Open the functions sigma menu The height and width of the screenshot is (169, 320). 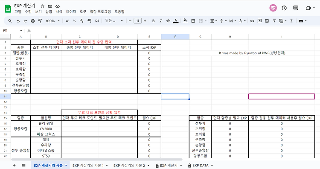(x=291, y=21)
